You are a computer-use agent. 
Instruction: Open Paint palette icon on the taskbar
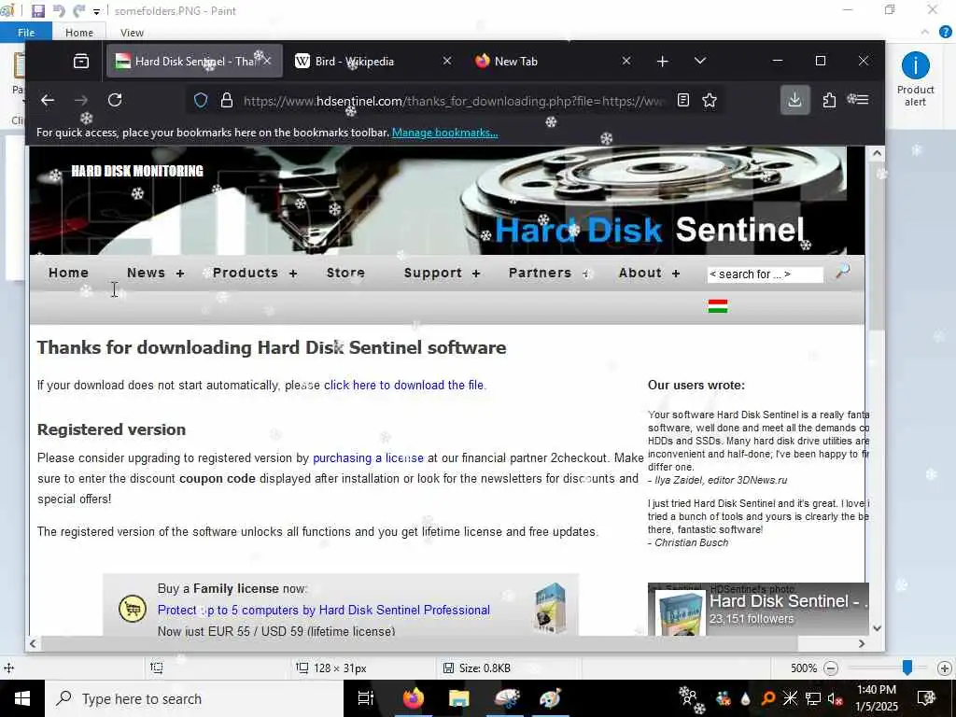(x=550, y=698)
